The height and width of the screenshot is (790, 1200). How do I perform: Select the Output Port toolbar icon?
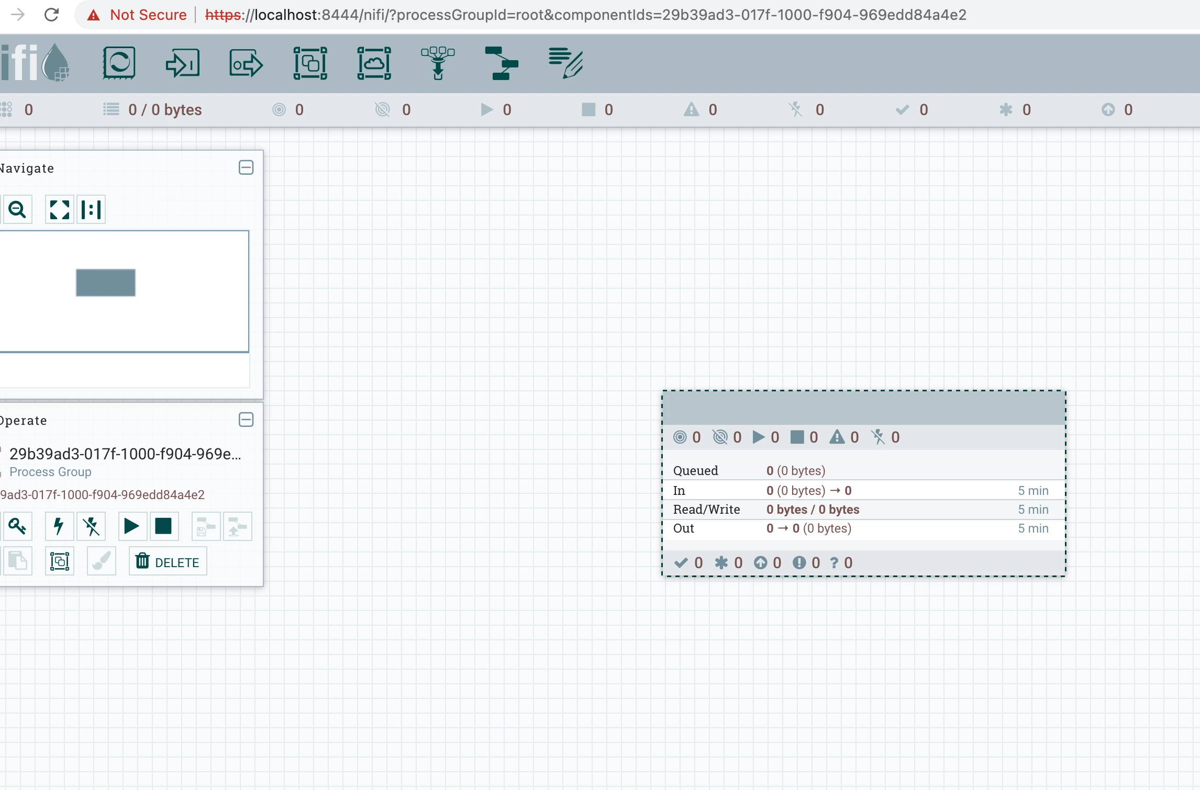tap(246, 63)
